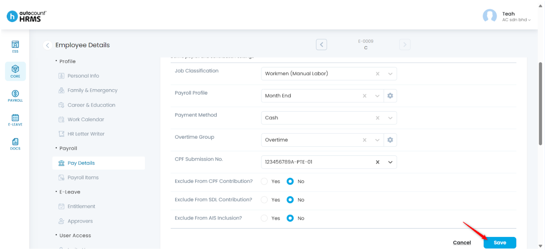545x250 pixels.
Task: Select Yes for Exclude From SDL Contribution
Action: click(265, 200)
